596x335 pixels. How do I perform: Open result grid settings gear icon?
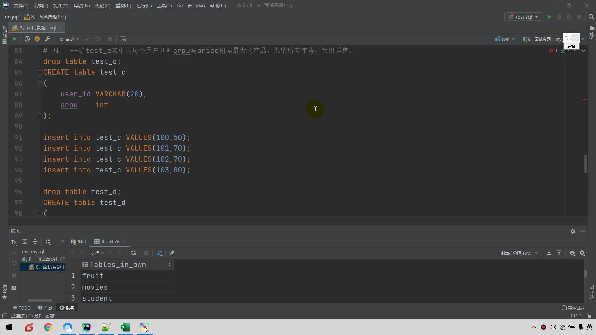coord(582,253)
